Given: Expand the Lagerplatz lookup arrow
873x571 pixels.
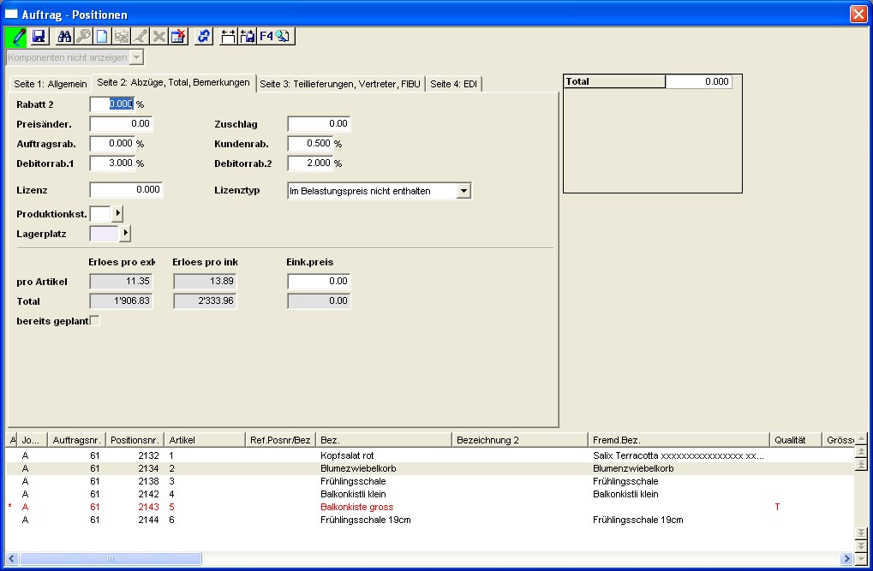Looking at the screenshot, I should point(125,234).
